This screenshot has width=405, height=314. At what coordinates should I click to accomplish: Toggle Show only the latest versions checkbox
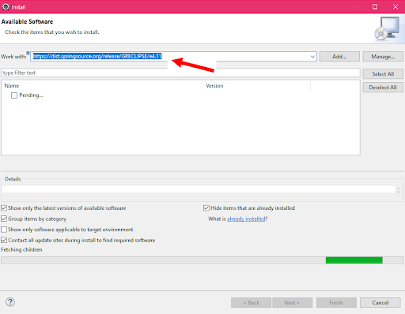4,208
